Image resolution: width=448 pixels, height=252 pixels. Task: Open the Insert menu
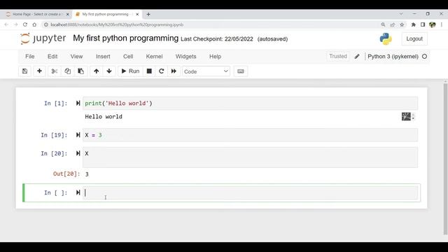click(x=103, y=56)
